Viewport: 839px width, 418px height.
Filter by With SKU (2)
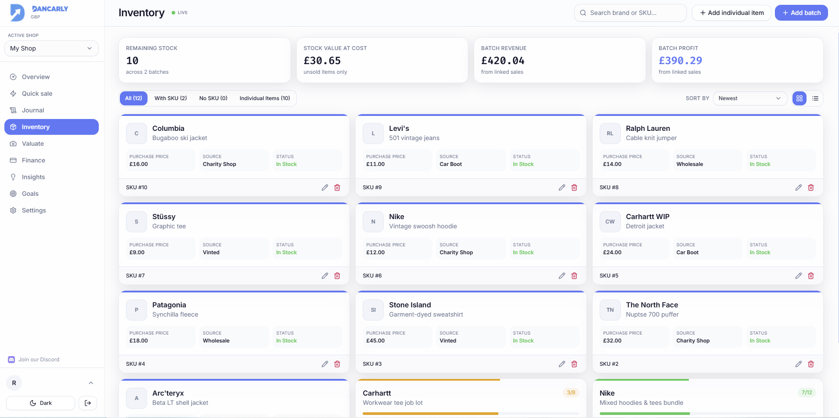(x=171, y=98)
